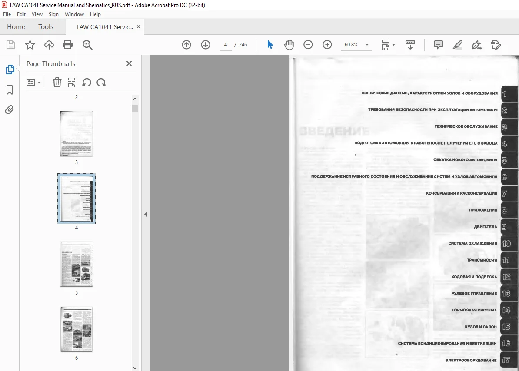Rotate page counterclockwise
519x371 pixels.
click(86, 82)
